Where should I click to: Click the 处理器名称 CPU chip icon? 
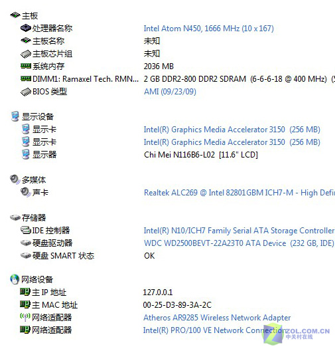tap(26, 29)
